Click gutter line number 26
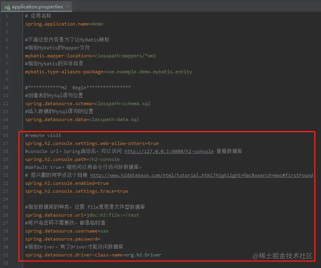 coord(6,215)
